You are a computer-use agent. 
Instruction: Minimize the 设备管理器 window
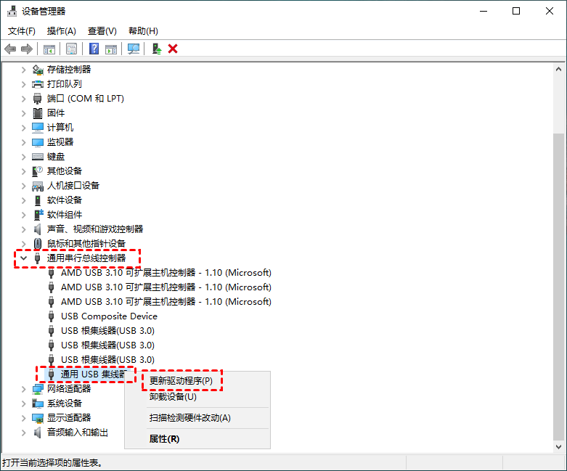pos(484,11)
